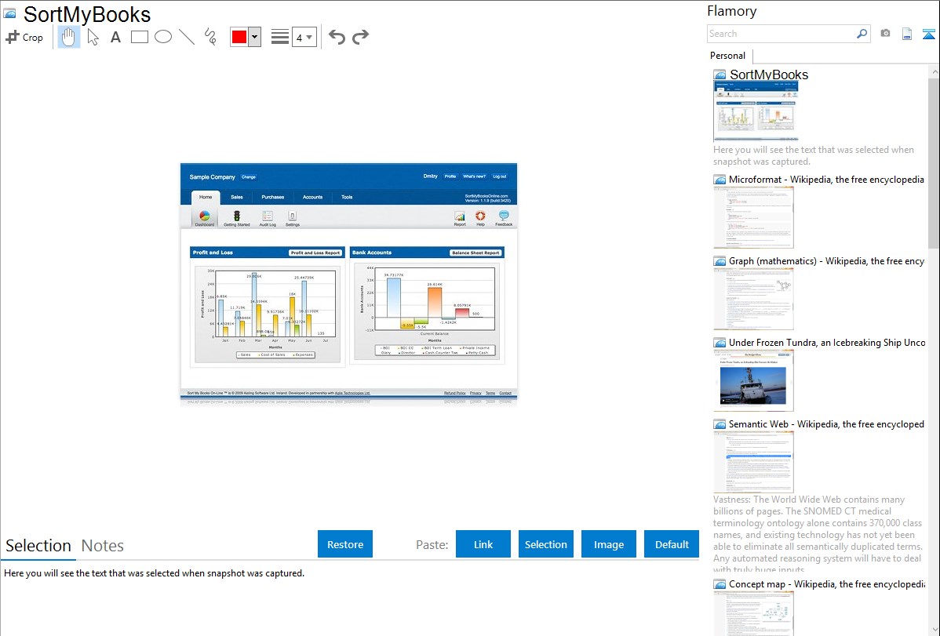Viewport: 940px width, 636px height.
Task: Click the Paste Link button
Action: (483, 544)
